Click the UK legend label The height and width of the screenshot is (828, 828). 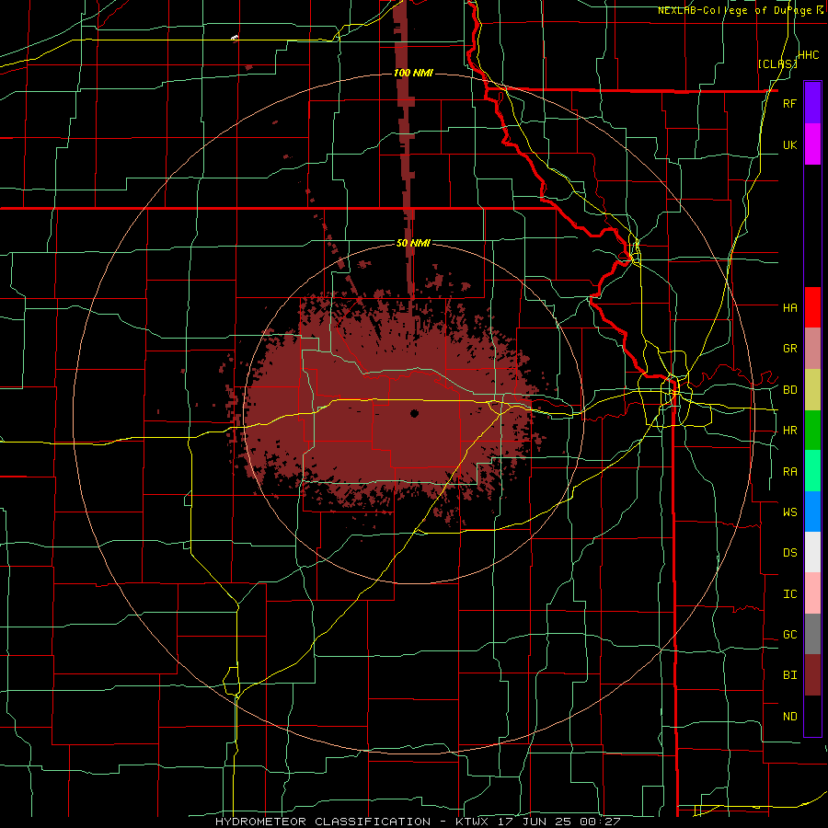click(x=789, y=145)
